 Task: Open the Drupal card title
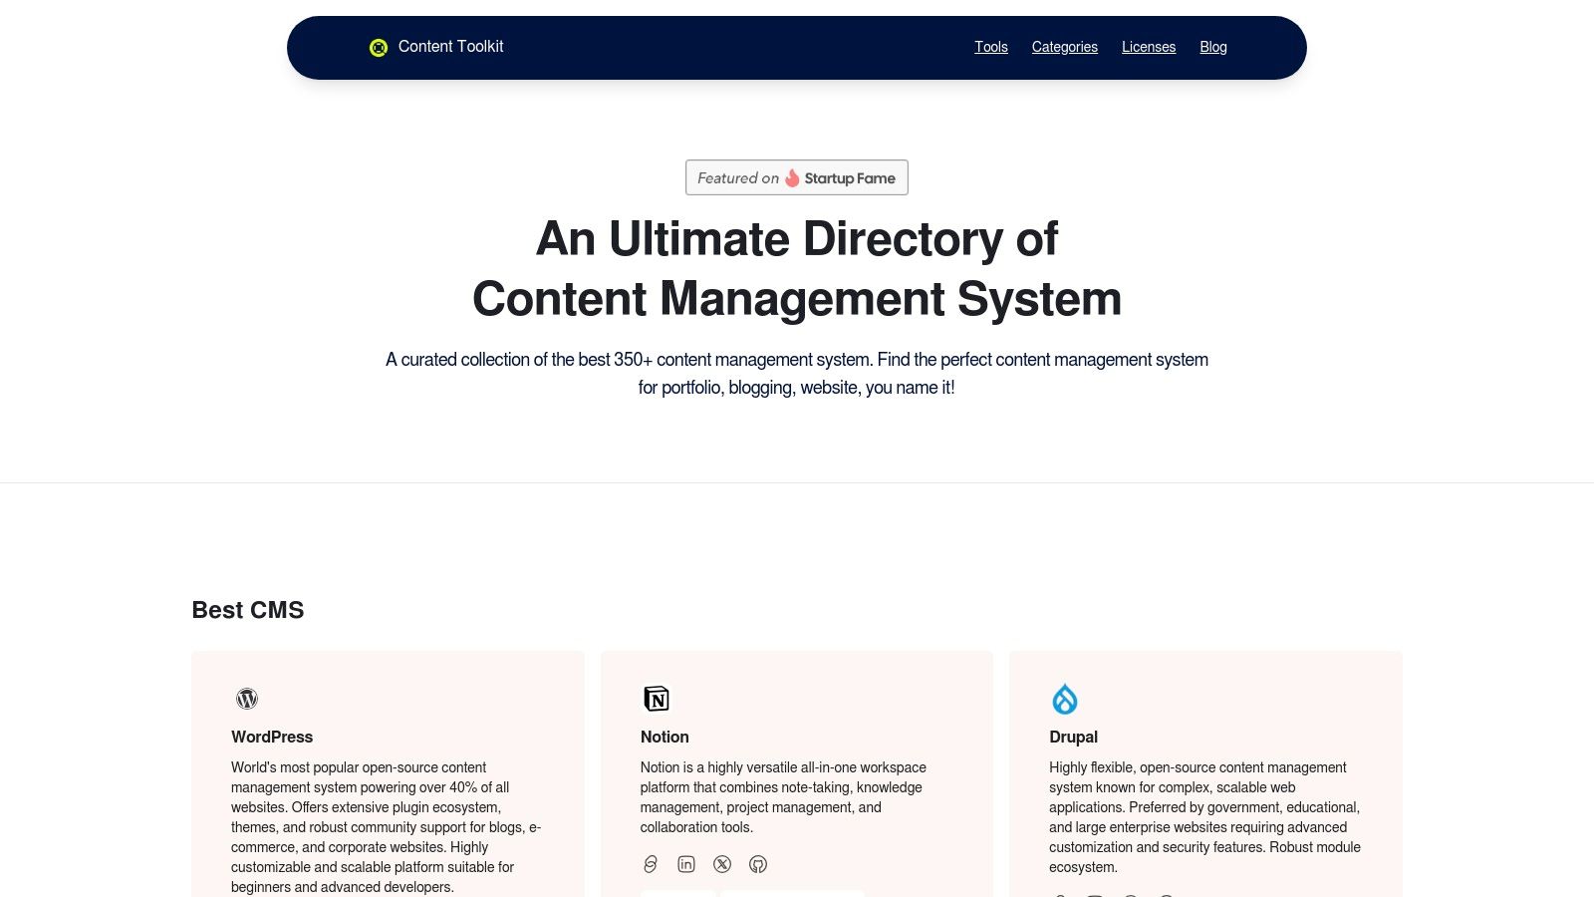1073,737
